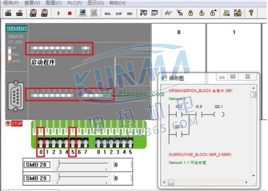Click the horizontal scrollbar thumb in 梯形图 window
Viewport: 268px width, 191px height.
[x=171, y=182]
